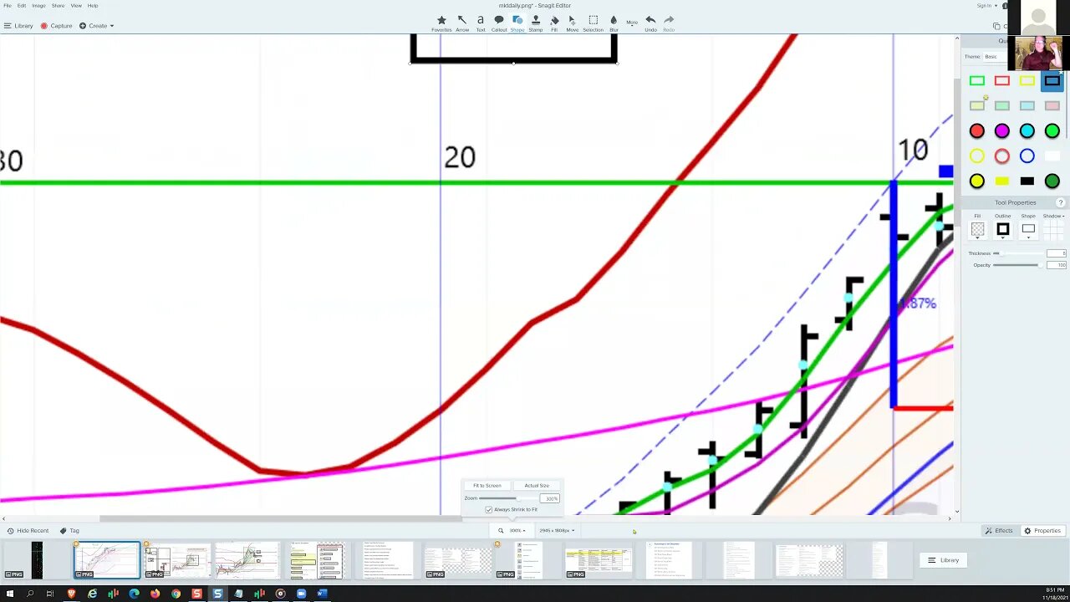Screen dimensions: 1070x602
Task: Choose the cyan filled circle style
Action: 1027,131
